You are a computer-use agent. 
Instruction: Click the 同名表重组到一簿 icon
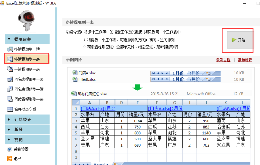tap(10, 89)
